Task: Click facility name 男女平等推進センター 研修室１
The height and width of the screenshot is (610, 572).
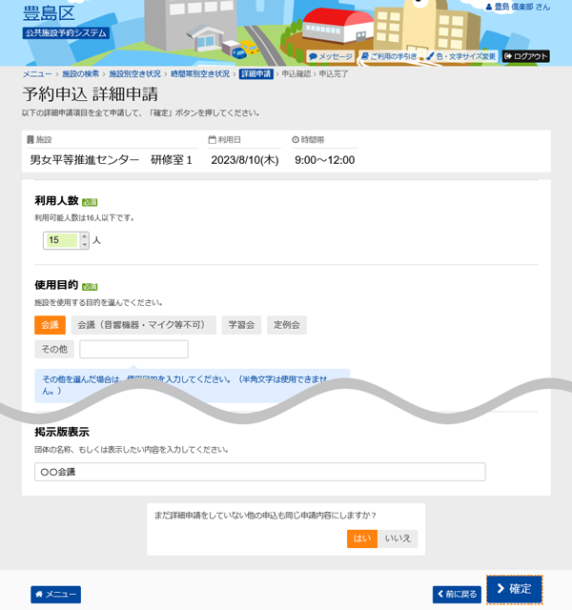Action: pyautogui.click(x=112, y=160)
